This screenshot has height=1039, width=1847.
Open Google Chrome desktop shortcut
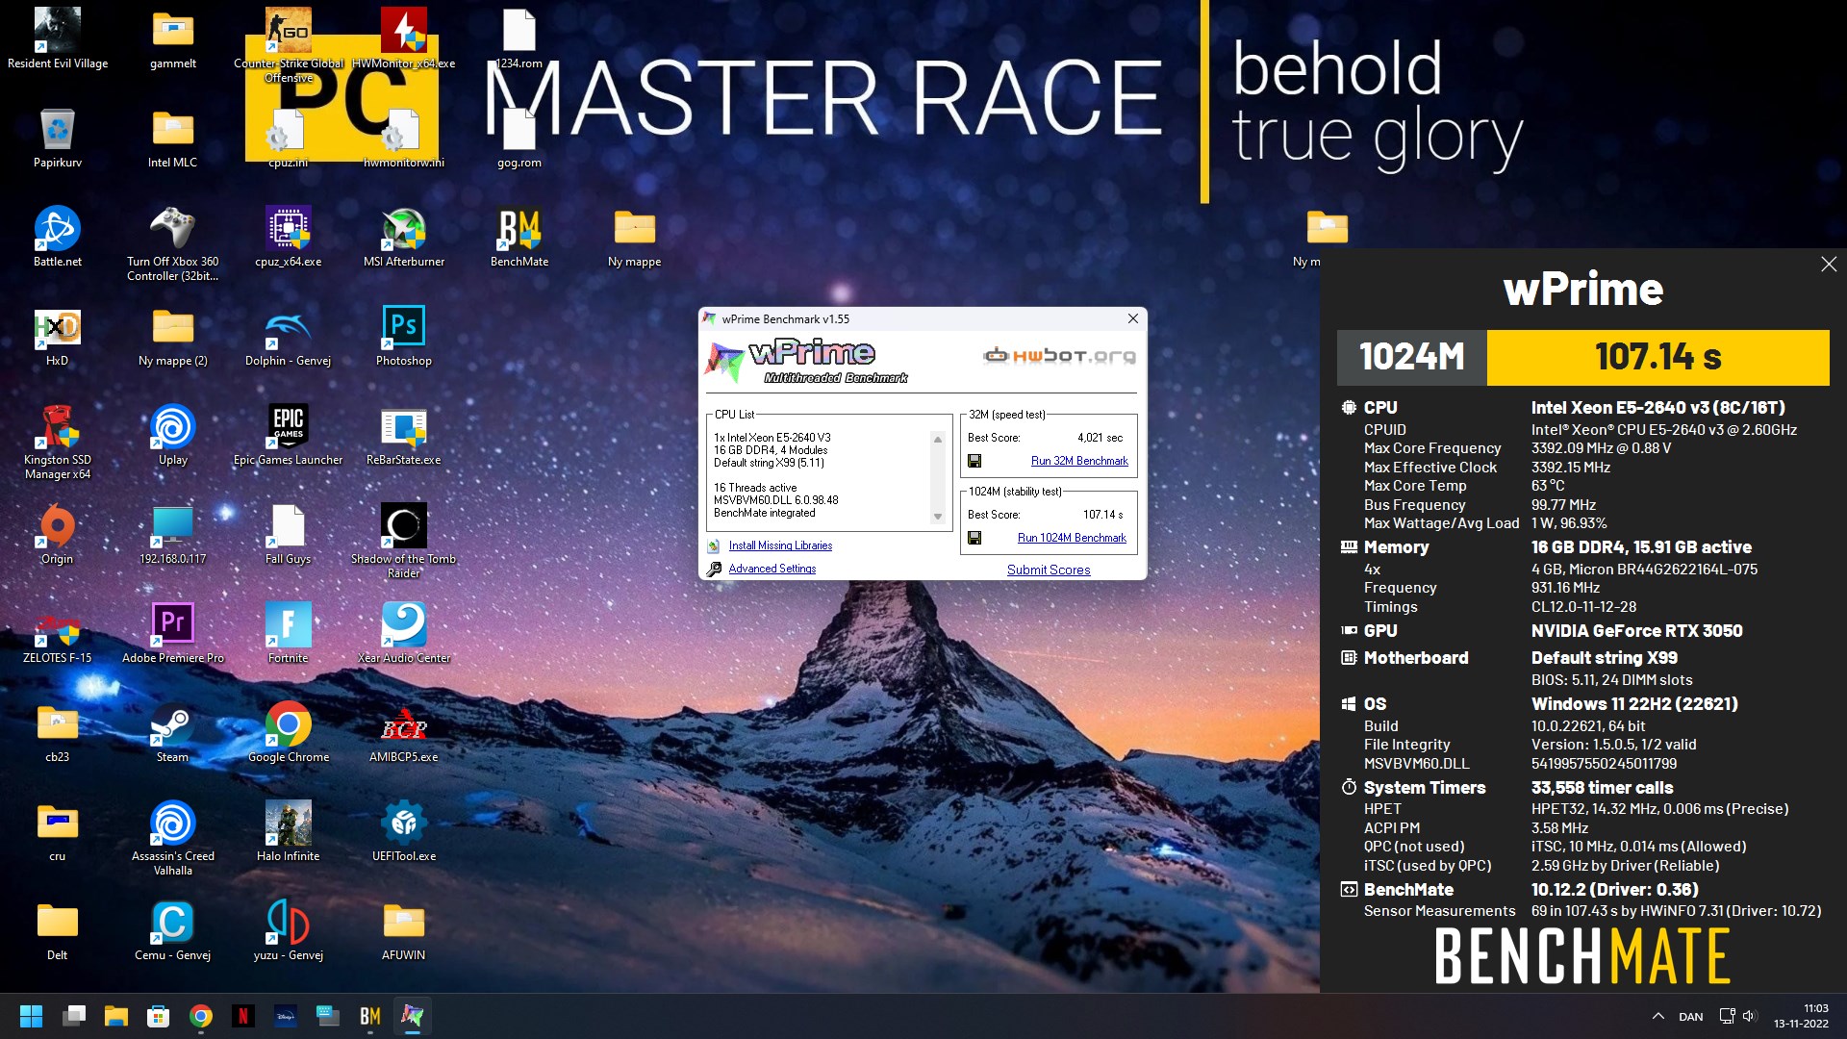[289, 732]
